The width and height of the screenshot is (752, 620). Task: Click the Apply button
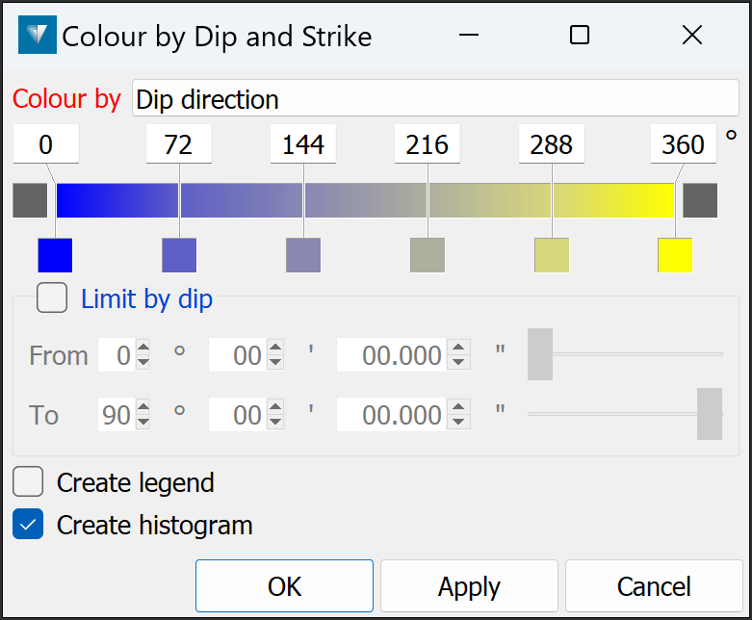point(469,586)
